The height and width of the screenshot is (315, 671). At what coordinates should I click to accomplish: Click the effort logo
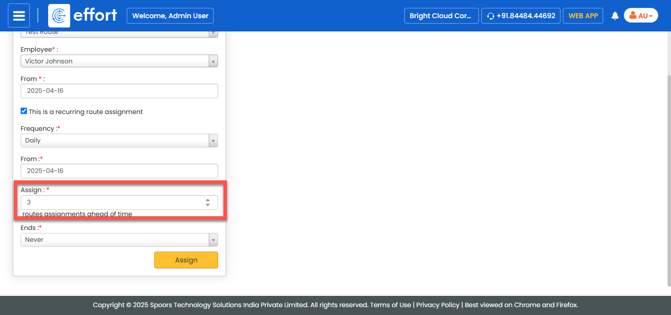pos(83,16)
